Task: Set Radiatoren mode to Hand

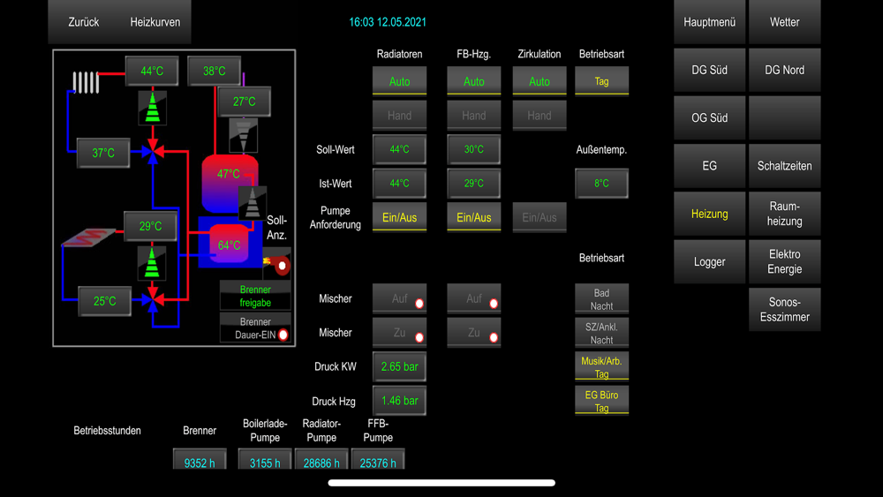Action: [x=399, y=116]
